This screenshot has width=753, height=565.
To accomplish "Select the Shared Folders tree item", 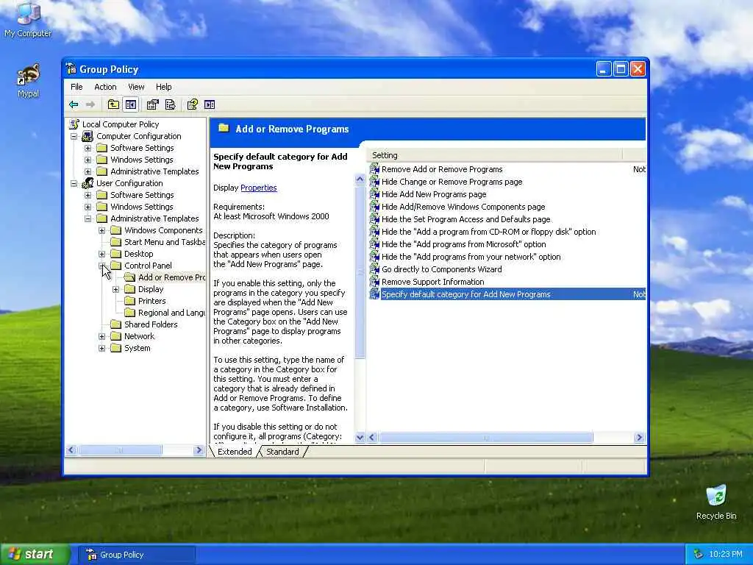I will tap(151, 324).
